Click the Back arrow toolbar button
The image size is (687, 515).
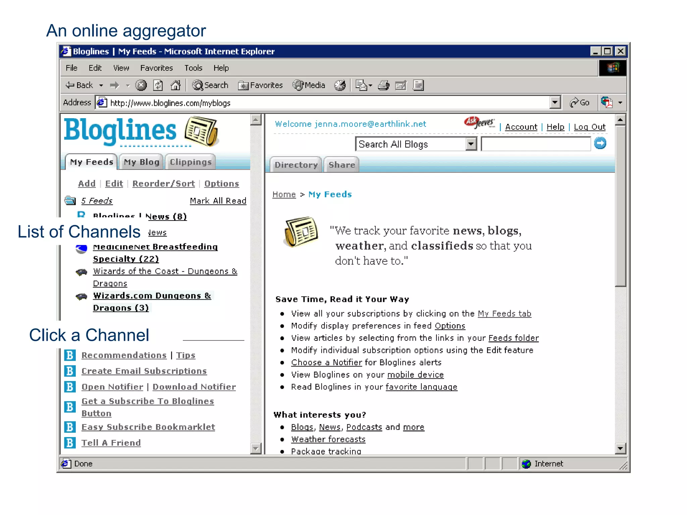coord(79,85)
